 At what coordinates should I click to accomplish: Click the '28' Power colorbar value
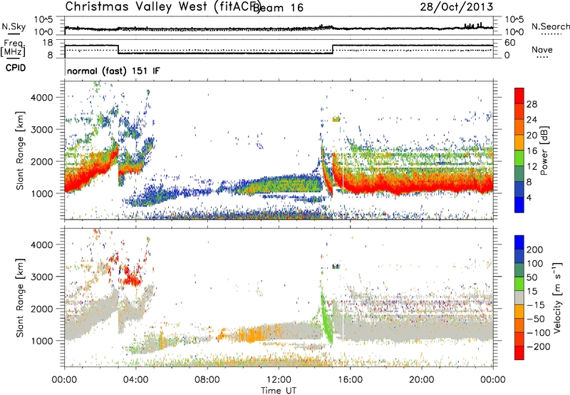[532, 104]
